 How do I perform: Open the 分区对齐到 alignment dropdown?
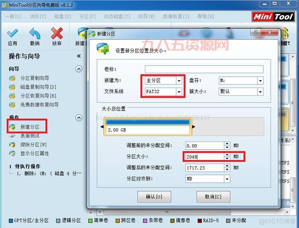coord(227,179)
